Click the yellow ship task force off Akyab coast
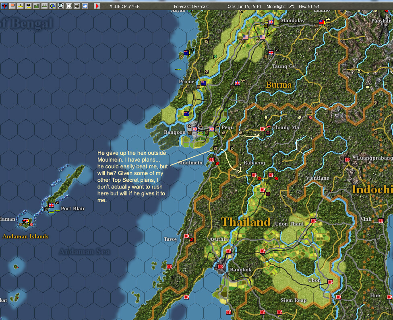Screen dimensions: 393x320 (178, 69)
